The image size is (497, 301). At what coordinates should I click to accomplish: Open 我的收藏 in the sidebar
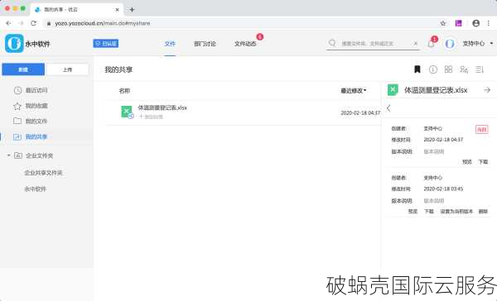(x=36, y=106)
